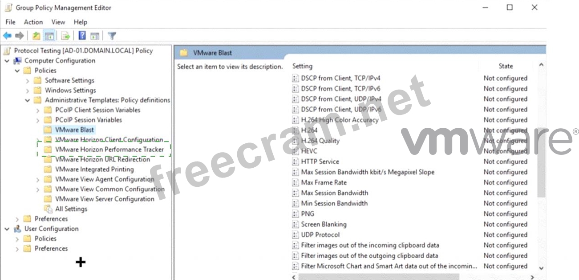
Task: Open the Help menu
Action: click(81, 22)
